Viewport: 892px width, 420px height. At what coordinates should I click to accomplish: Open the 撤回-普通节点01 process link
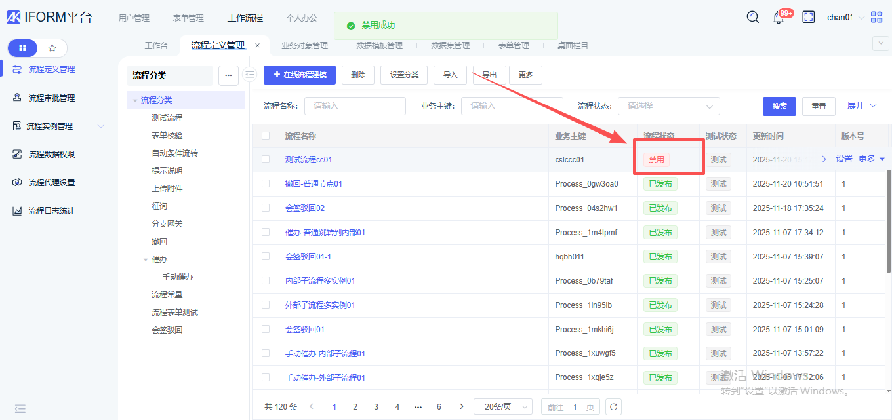coord(314,184)
